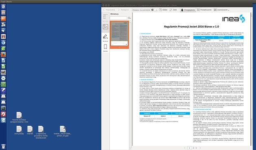Click the current page number field
This screenshot has height=150, width=256.
click(189, 148)
